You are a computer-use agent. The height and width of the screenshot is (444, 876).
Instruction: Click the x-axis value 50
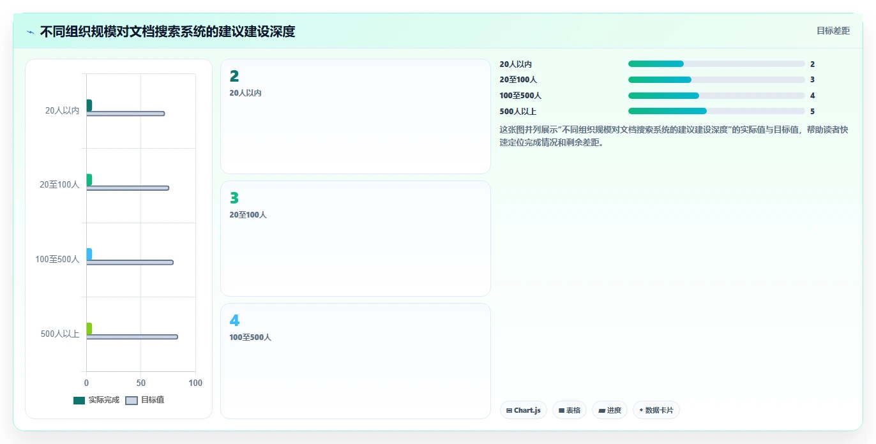[141, 383]
